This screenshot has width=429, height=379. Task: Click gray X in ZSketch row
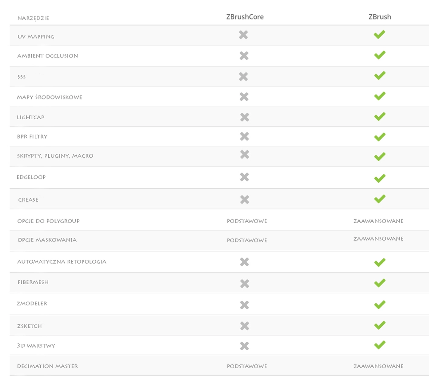[x=244, y=326]
